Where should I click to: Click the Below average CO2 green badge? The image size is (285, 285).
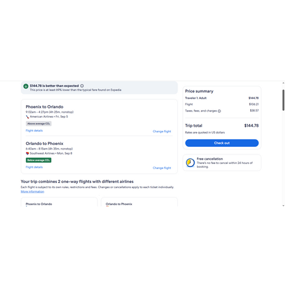39,160
